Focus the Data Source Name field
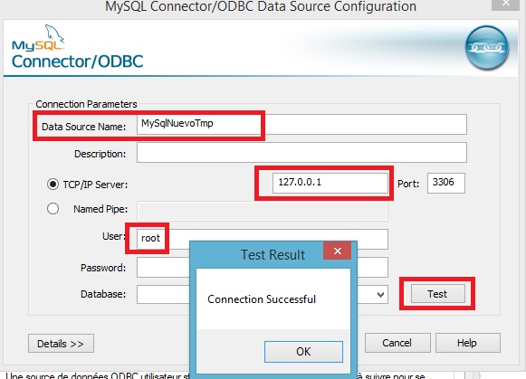The width and height of the screenshot is (526, 379). pos(301,124)
